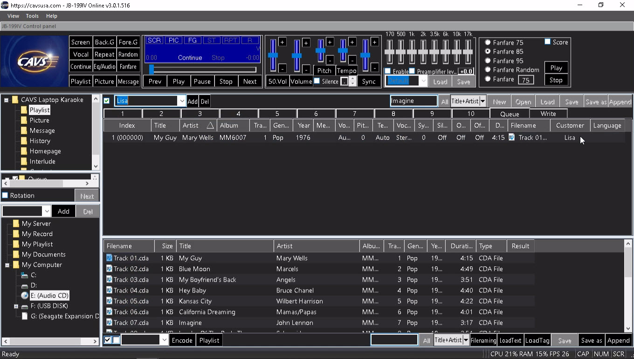Click the Vocal button
Screen dimensions: 634x359
tap(81, 54)
